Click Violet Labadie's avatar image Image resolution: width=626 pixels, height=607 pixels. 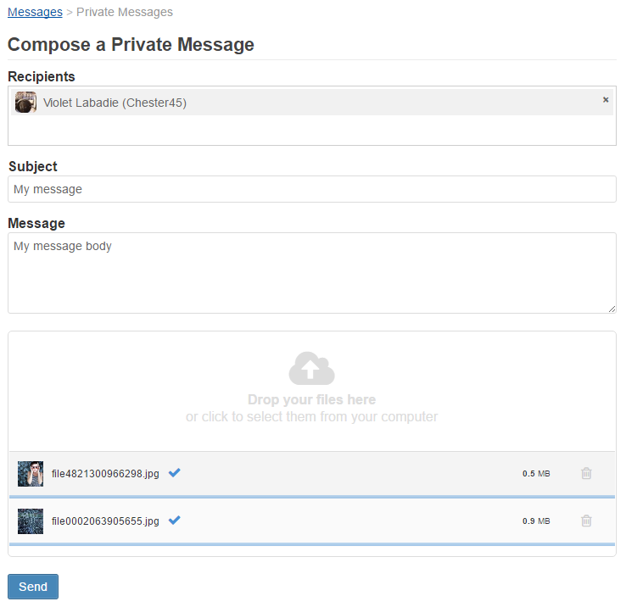pyautogui.click(x=26, y=103)
